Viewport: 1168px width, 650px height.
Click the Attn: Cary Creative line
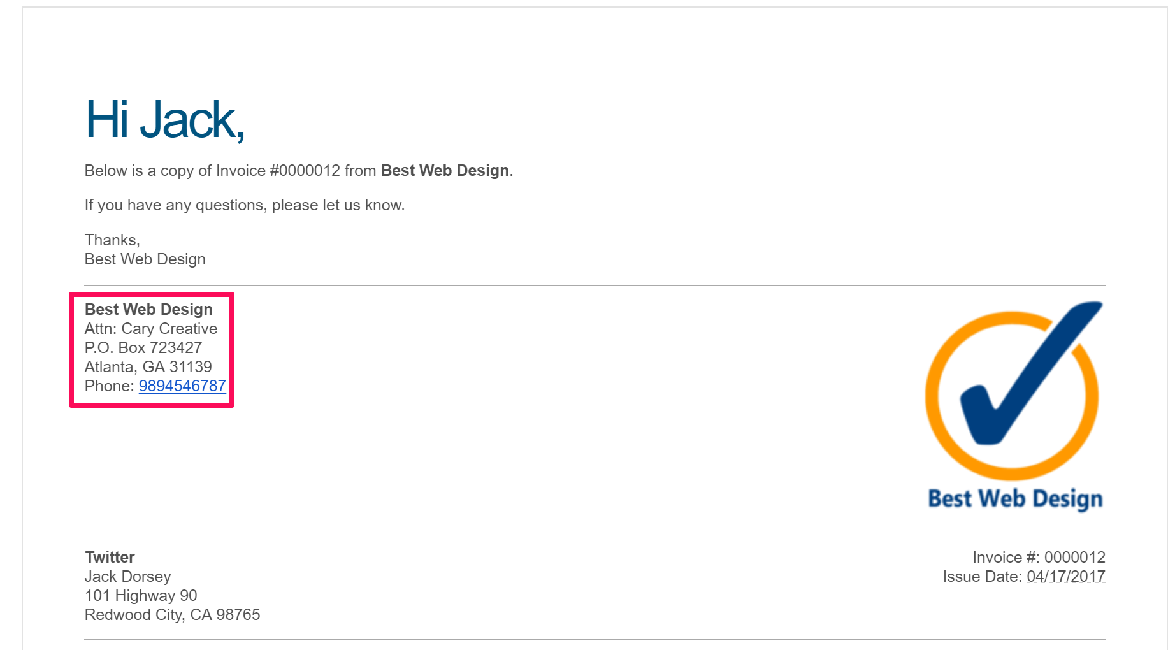point(151,329)
